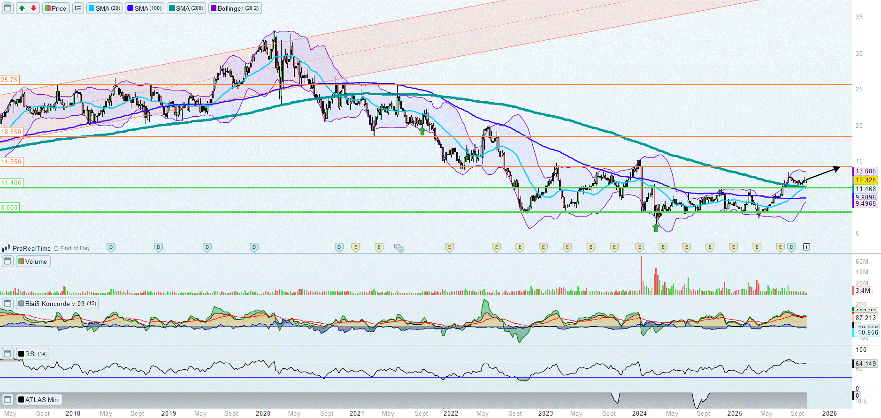Click the RSI (14) indicator button
Image resolution: width=881 pixels, height=418 pixels.
click(x=32, y=354)
